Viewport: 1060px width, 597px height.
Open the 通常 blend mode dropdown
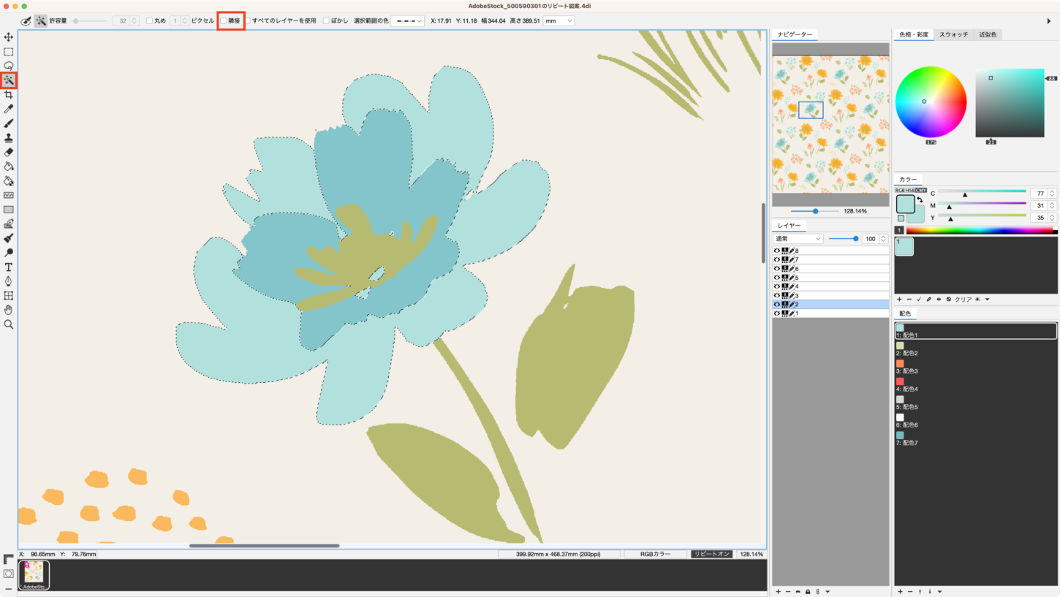tap(798, 239)
